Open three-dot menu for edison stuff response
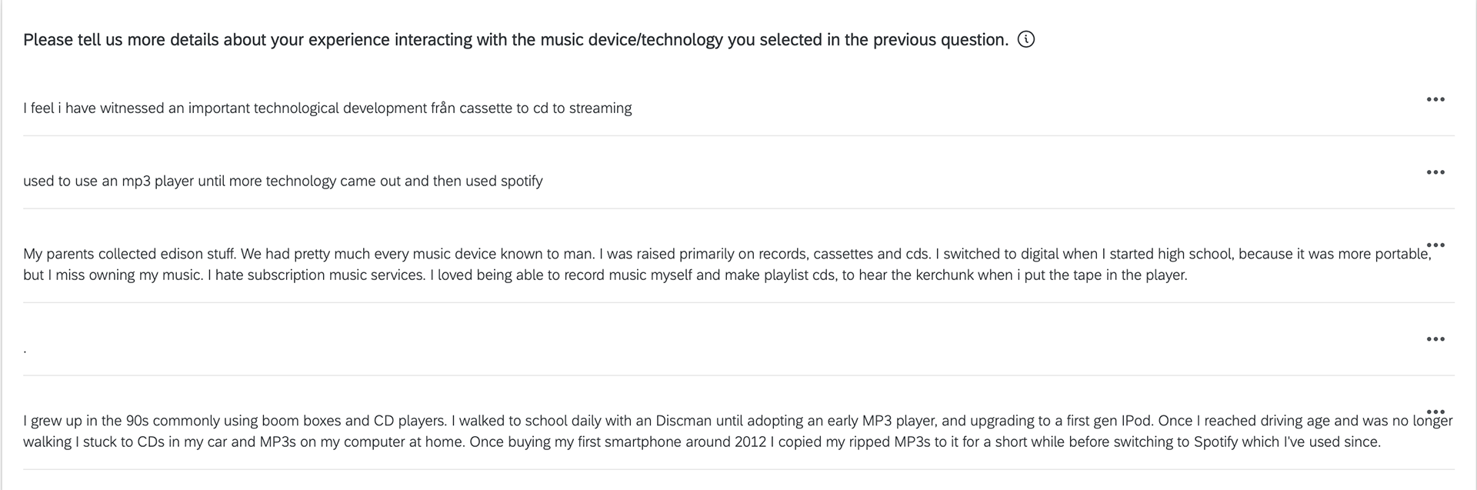Image resolution: width=1477 pixels, height=490 pixels. (x=1435, y=245)
